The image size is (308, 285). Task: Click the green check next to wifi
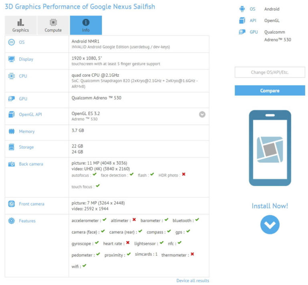[84, 266]
